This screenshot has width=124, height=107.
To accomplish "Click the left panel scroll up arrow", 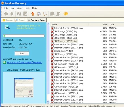I will 48,24.
